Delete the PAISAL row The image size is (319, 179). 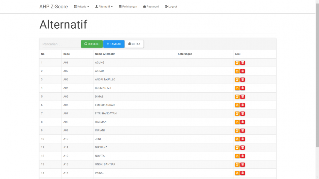tap(242, 173)
